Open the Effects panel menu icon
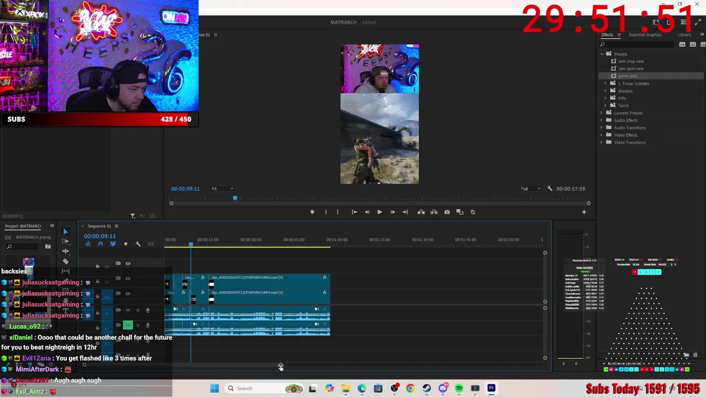706x397 pixels. pos(619,35)
